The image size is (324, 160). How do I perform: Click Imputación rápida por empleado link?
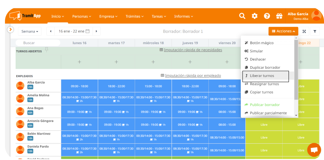[192, 75]
